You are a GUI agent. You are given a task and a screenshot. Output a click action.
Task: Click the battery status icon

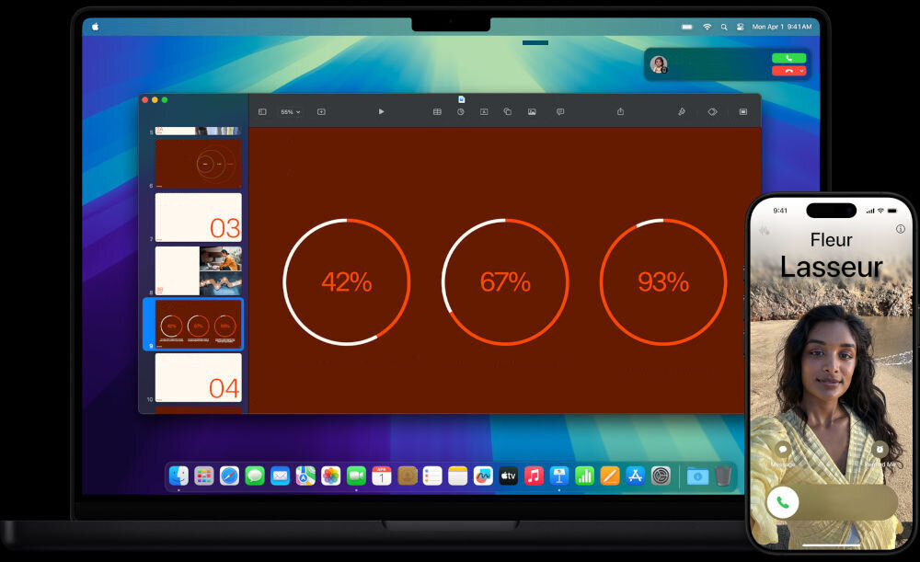(x=687, y=27)
